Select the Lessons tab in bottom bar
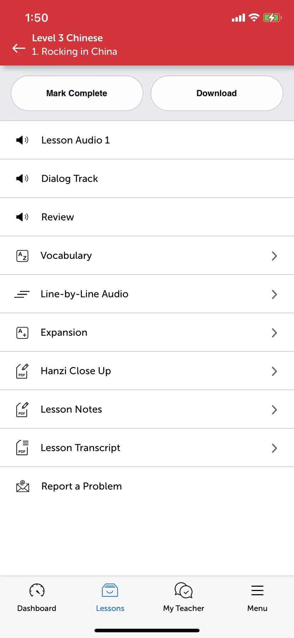The width and height of the screenshot is (294, 638). tap(110, 597)
